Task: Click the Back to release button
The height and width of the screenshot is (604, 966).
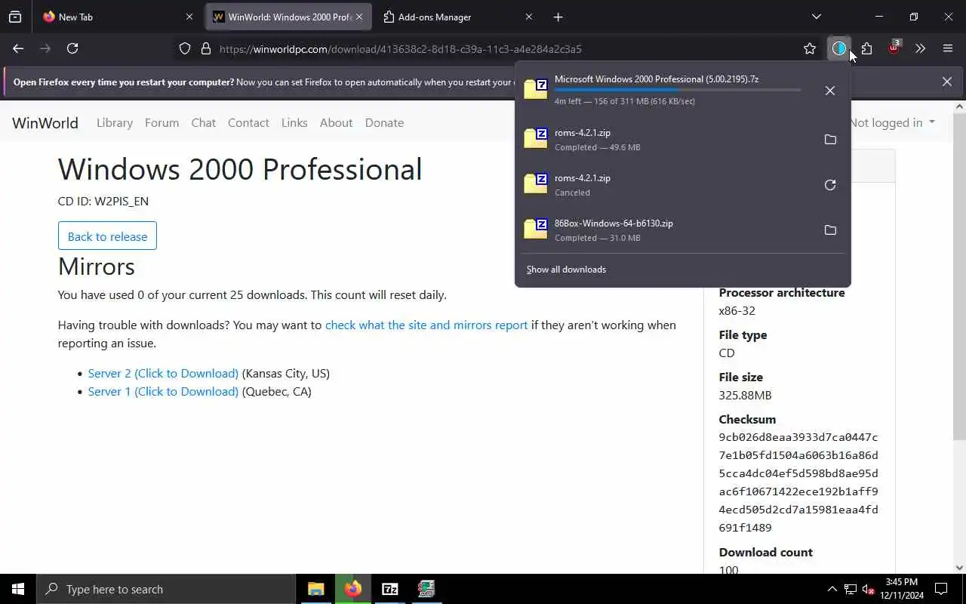Action: (107, 236)
